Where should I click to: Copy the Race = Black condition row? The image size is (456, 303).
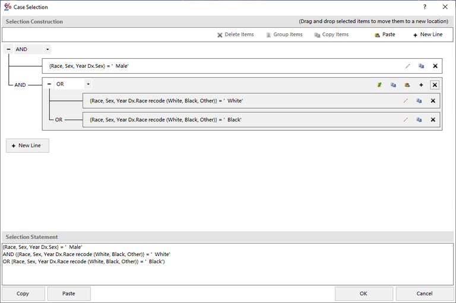(419, 119)
